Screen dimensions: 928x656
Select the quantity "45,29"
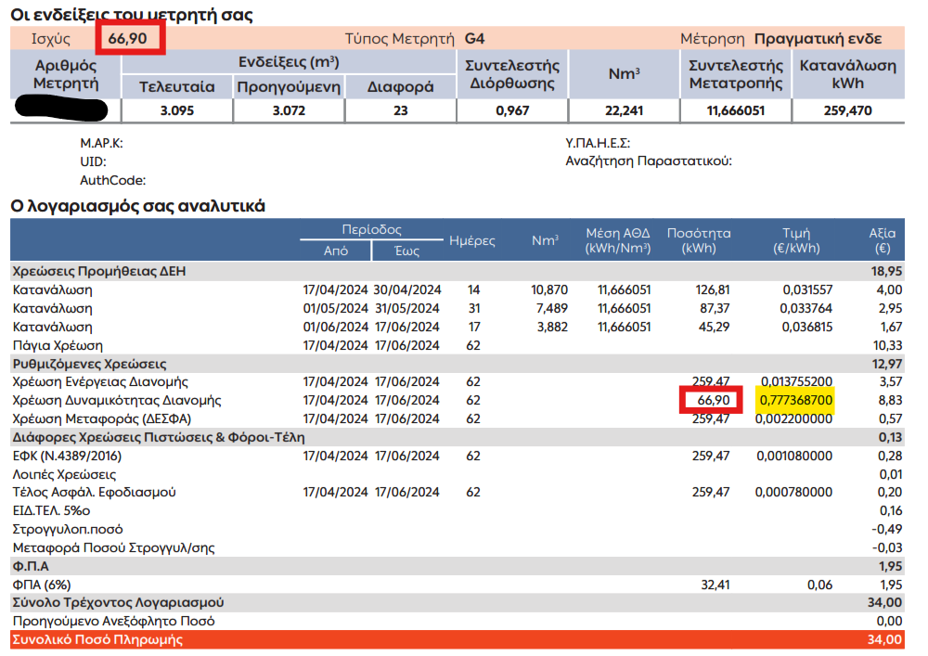(715, 327)
